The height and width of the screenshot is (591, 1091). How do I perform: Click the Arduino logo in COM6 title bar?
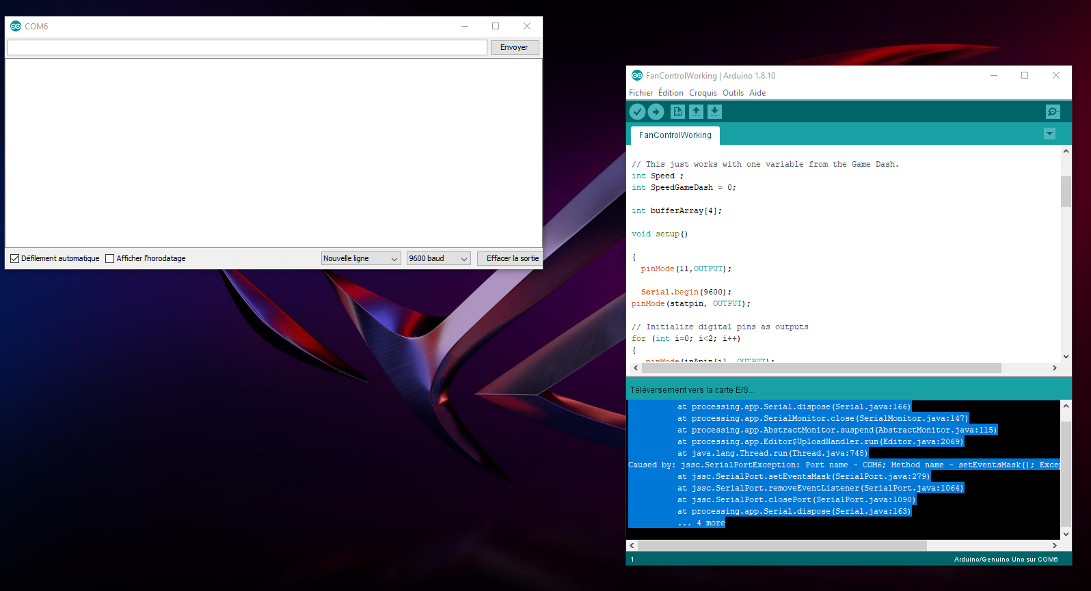click(x=16, y=26)
